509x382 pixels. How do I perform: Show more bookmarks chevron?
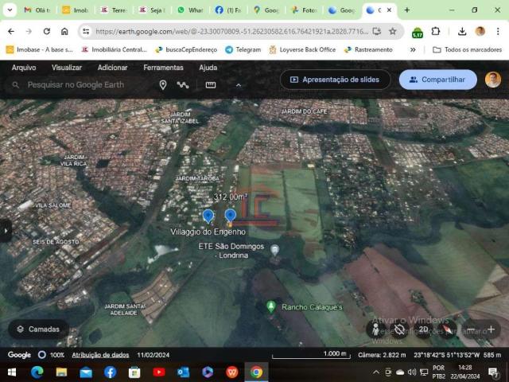[413, 49]
